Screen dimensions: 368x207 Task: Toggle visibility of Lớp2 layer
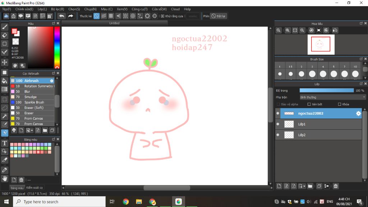point(278,135)
